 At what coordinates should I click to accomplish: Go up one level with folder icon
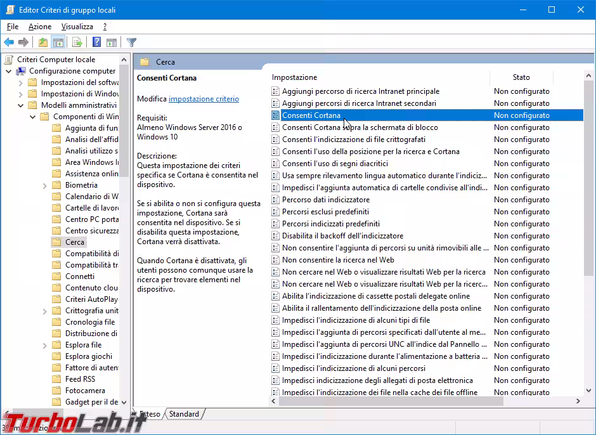pyautogui.click(x=42, y=42)
